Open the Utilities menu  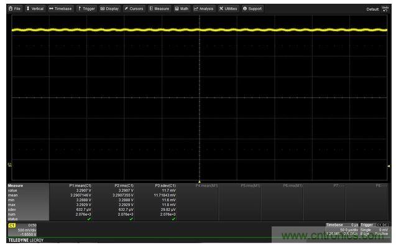(x=228, y=9)
